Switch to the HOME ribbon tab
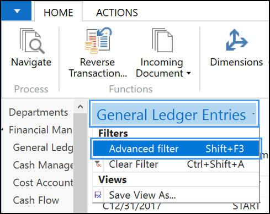The height and width of the screenshot is (214, 270). click(x=59, y=13)
